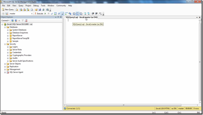Expand the ReportServer database node
The image size is (203, 115).
tap(8, 36)
